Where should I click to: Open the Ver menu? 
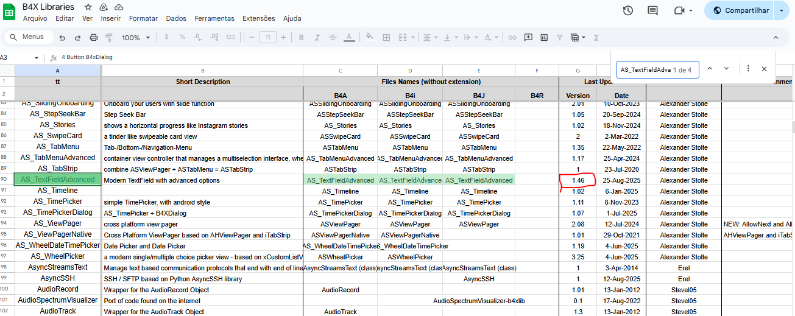pos(87,18)
